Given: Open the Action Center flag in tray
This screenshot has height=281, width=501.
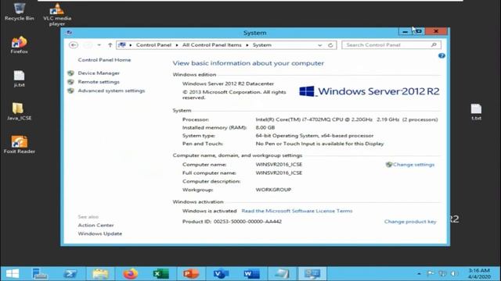Looking at the screenshot, I should pyautogui.click(x=431, y=273).
